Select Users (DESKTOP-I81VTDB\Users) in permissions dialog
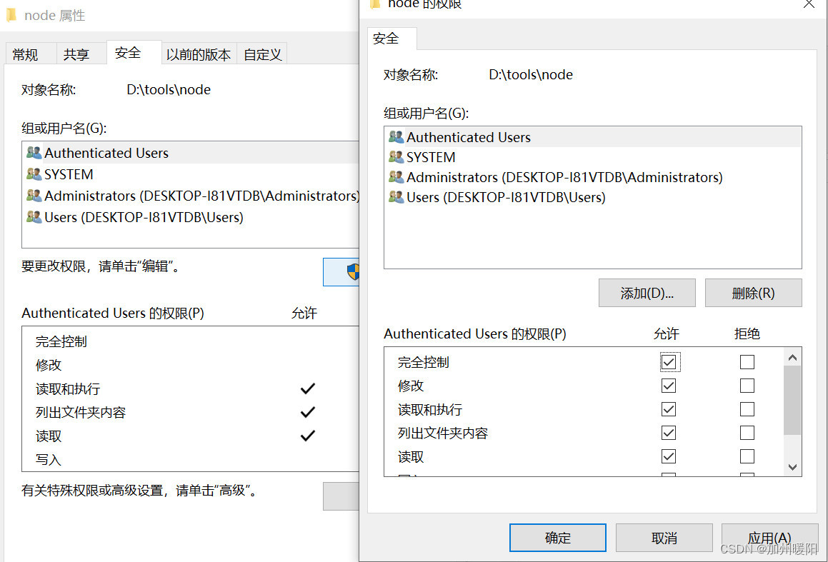This screenshot has width=828, height=562. coord(494,197)
